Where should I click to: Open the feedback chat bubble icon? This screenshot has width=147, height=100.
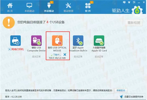(124, 2)
